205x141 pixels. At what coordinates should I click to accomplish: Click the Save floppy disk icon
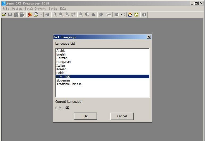pyautogui.click(x=10, y=15)
